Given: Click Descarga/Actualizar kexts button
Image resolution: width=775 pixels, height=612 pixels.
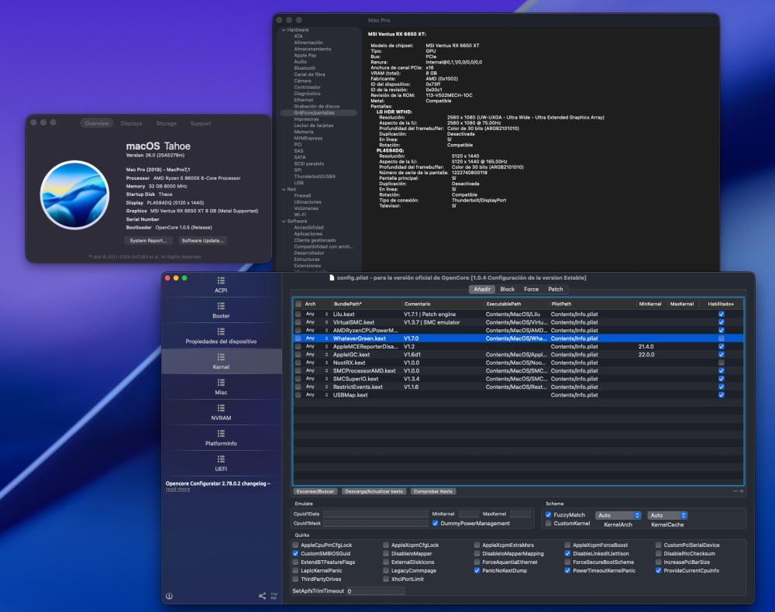Looking at the screenshot, I should tap(374, 491).
